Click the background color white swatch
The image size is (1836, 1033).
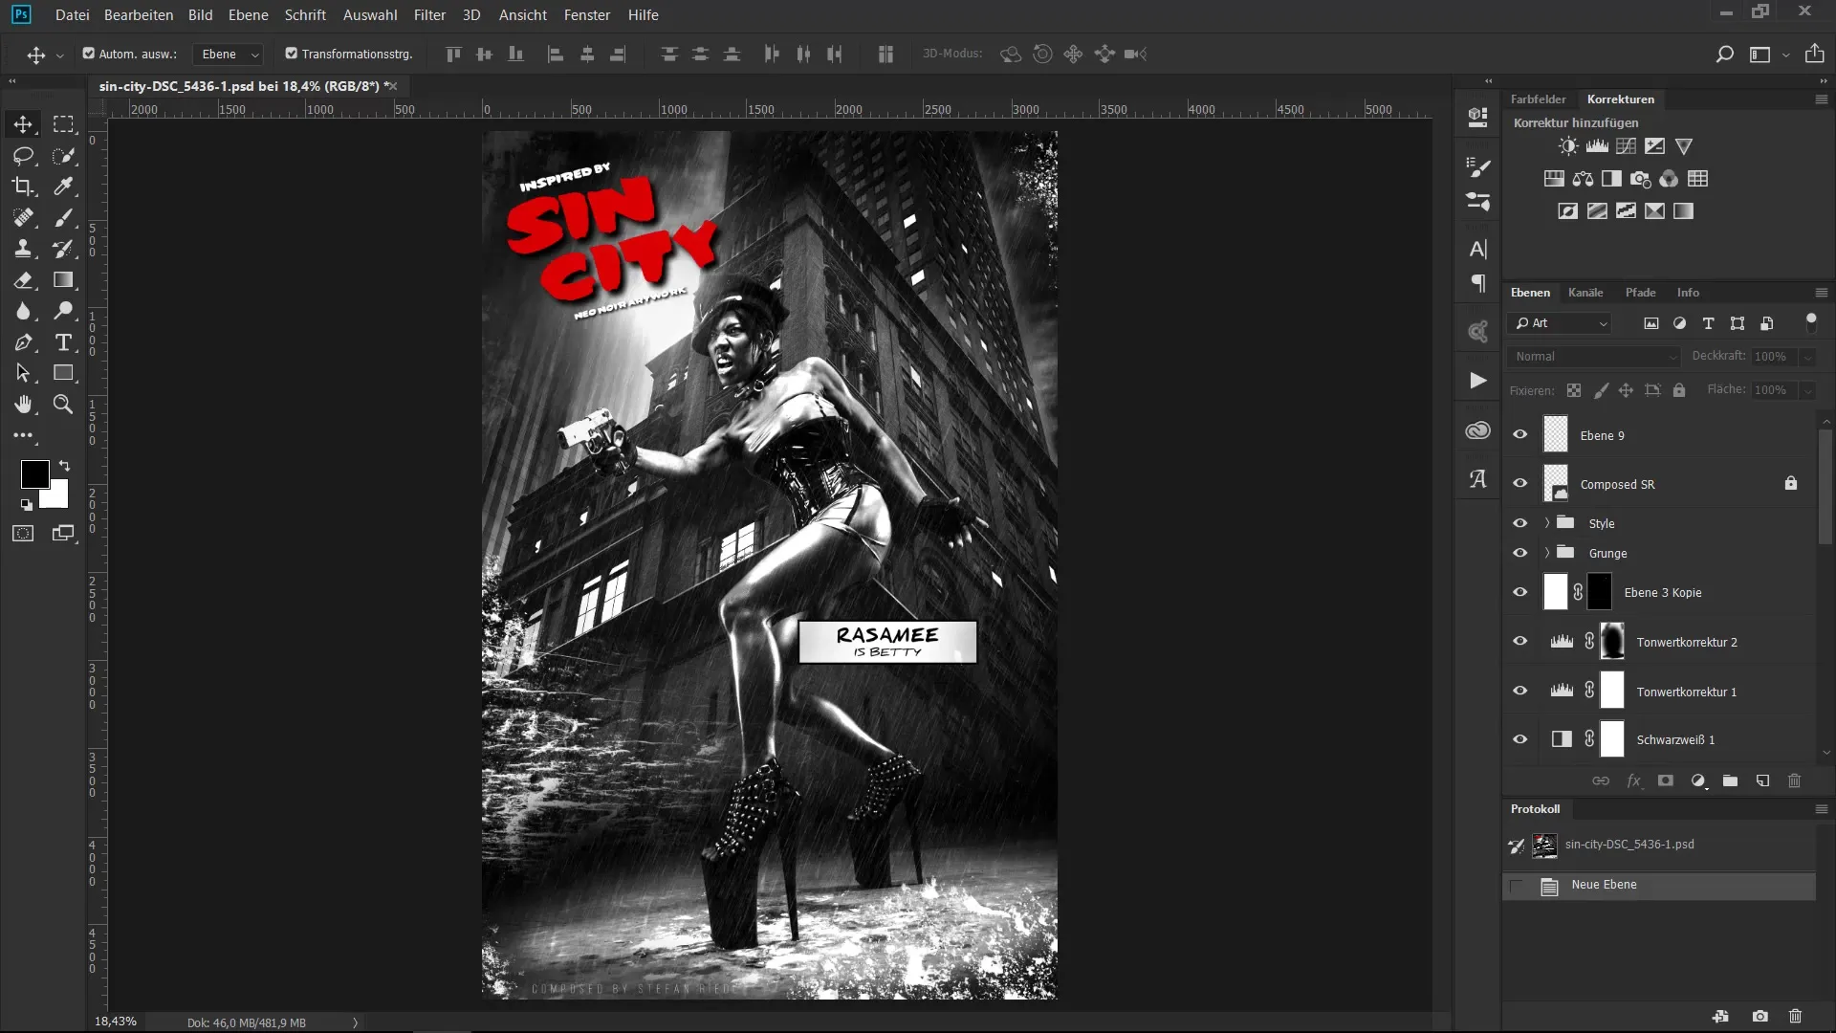pyautogui.click(x=56, y=497)
